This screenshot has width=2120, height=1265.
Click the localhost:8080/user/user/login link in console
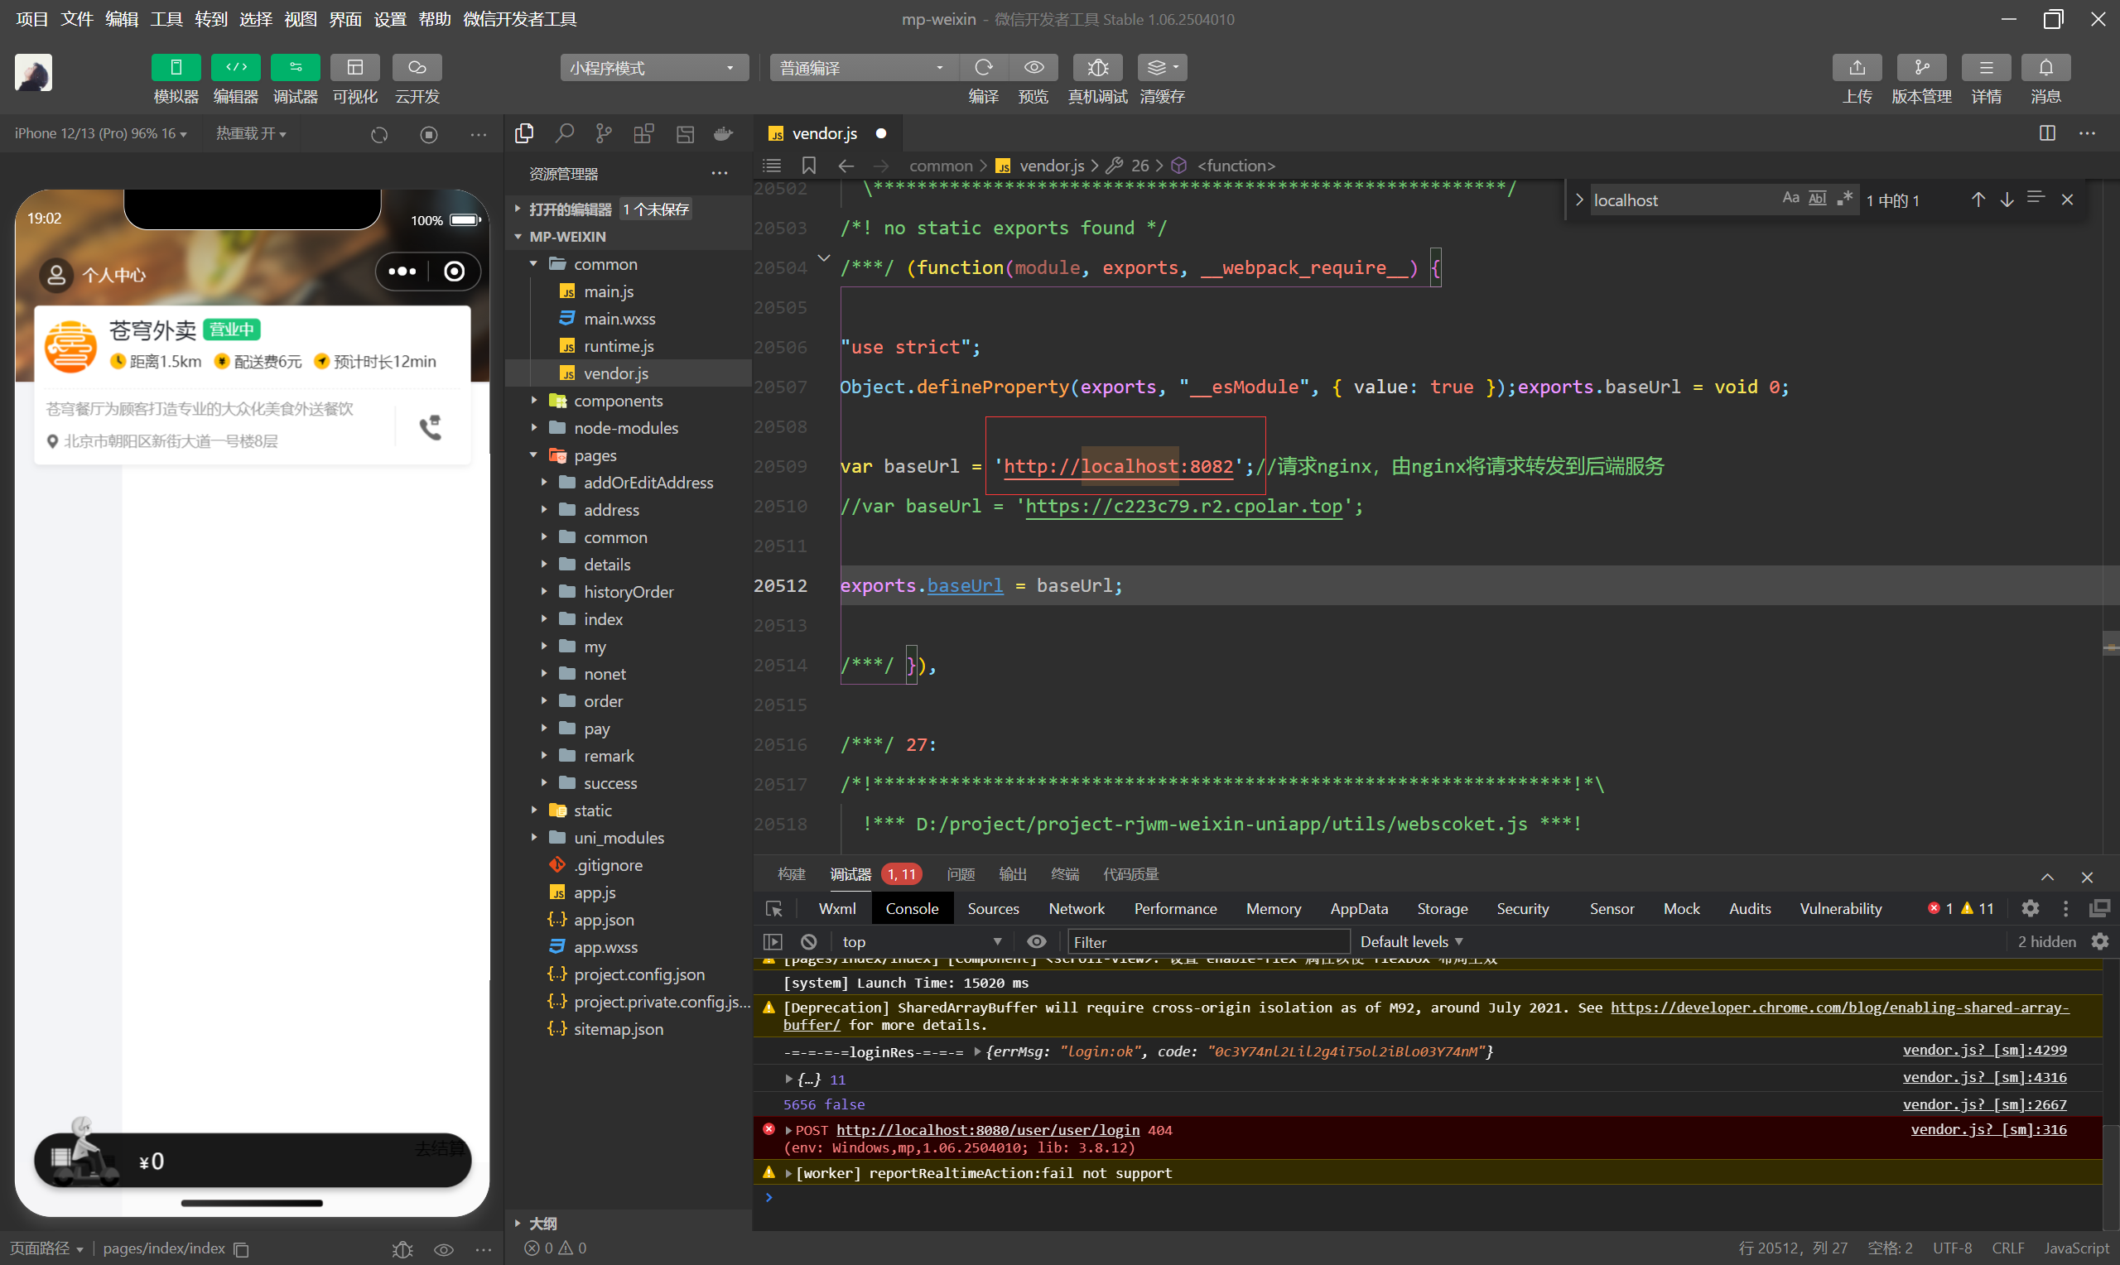(987, 1129)
